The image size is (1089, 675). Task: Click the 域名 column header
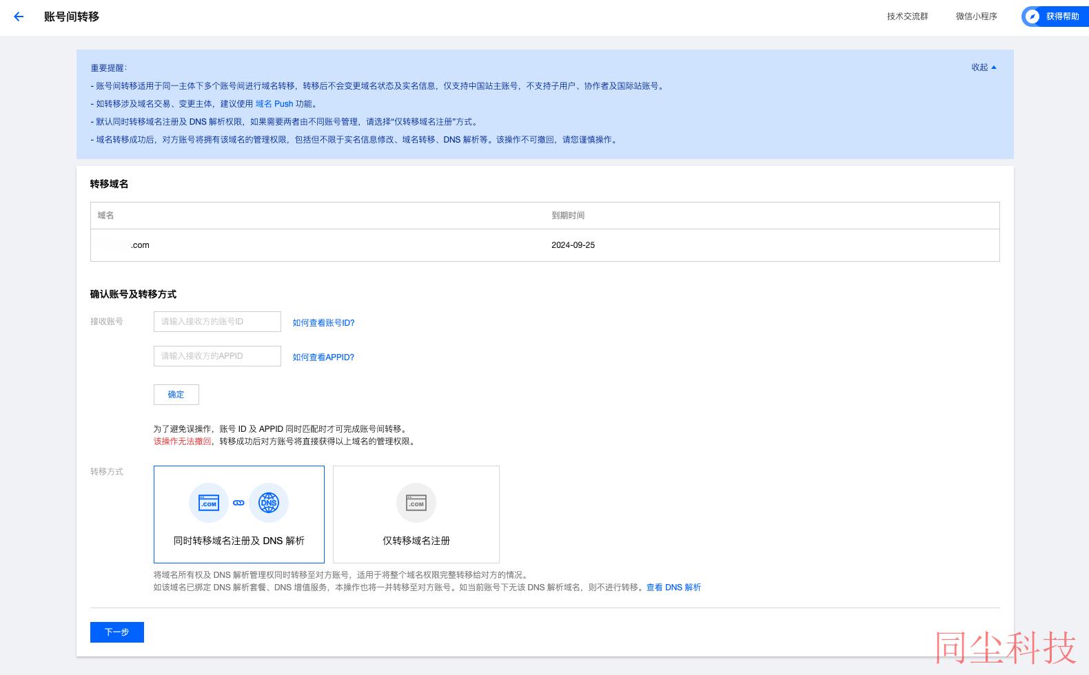[x=105, y=216]
